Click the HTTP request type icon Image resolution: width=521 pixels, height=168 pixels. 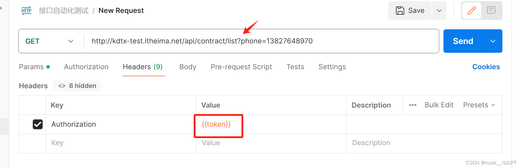pos(27,11)
